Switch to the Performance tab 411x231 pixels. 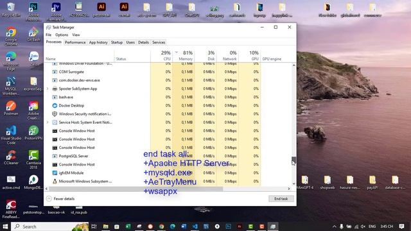(x=75, y=42)
